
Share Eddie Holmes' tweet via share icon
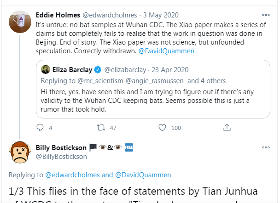pyautogui.click(x=227, y=127)
